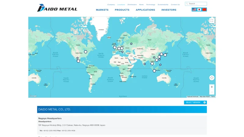Select the small northern Mexico marker
Image resolution: width=244 pixels, height=137 pixels.
point(77,58)
